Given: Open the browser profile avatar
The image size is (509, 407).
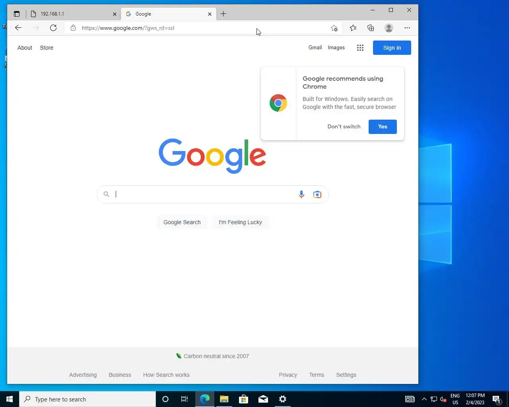Looking at the screenshot, I should click(389, 28).
